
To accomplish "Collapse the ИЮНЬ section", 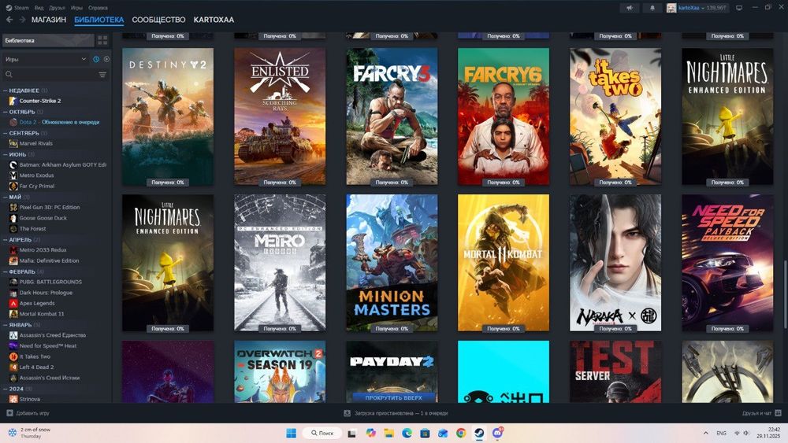I will click(x=5, y=154).
